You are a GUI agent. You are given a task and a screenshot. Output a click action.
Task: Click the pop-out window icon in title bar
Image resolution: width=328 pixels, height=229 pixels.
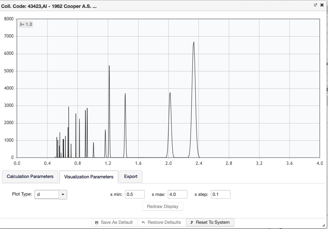pyautogui.click(x=315, y=5)
